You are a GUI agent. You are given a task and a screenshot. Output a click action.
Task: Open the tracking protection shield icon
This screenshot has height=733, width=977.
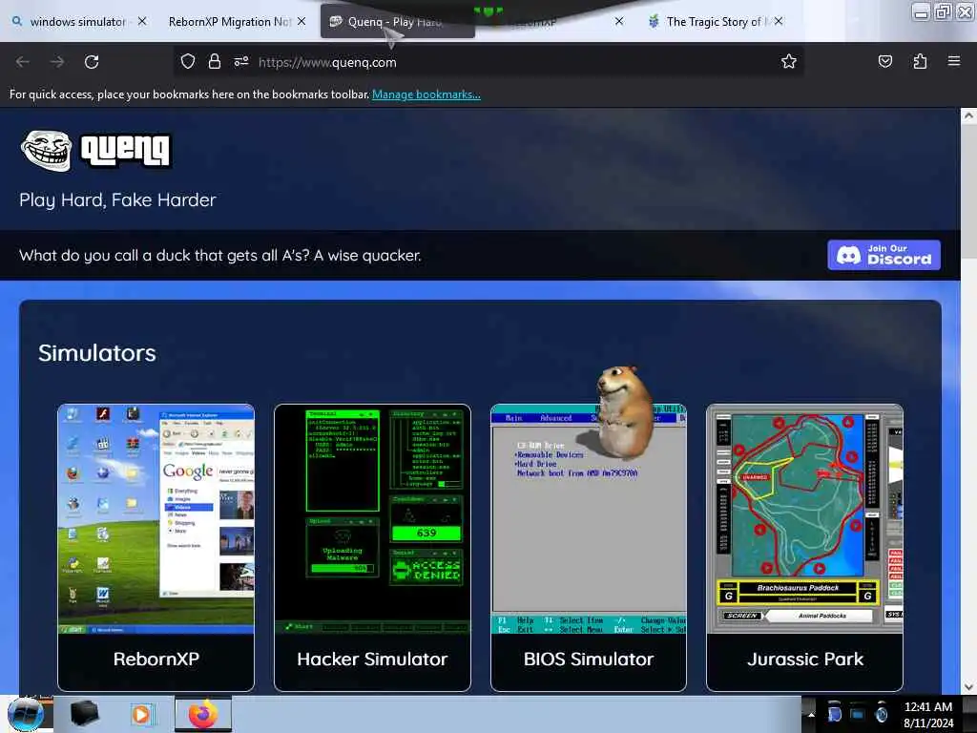188,61
